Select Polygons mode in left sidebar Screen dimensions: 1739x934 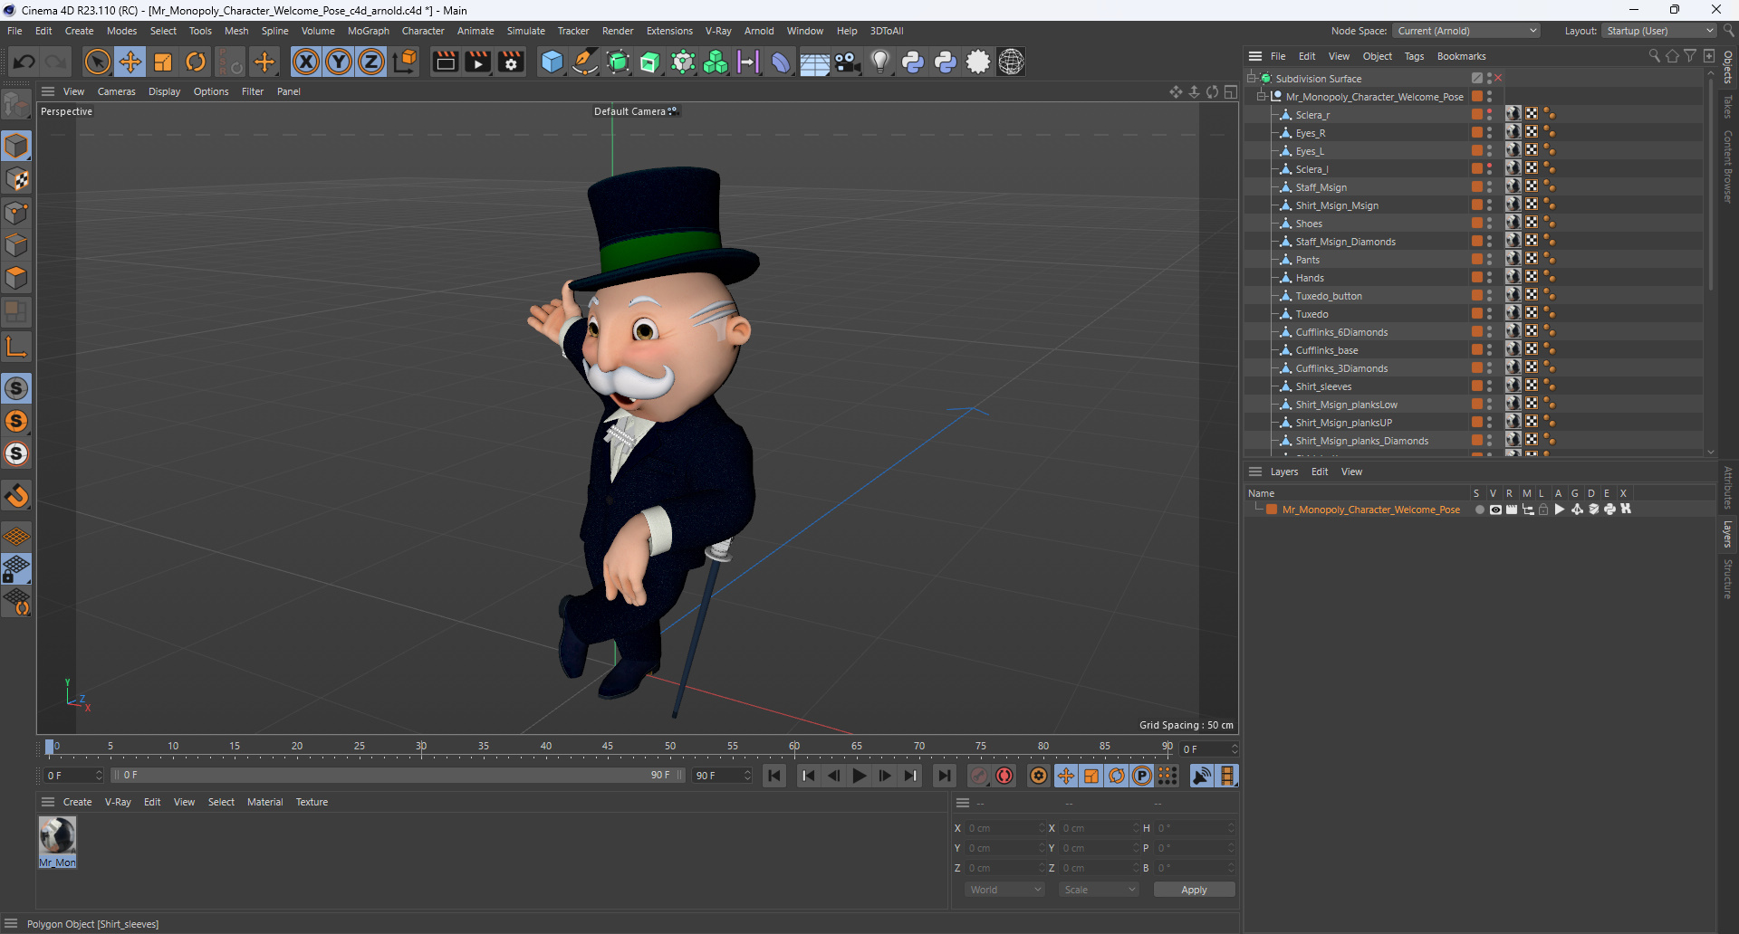pyautogui.click(x=16, y=278)
